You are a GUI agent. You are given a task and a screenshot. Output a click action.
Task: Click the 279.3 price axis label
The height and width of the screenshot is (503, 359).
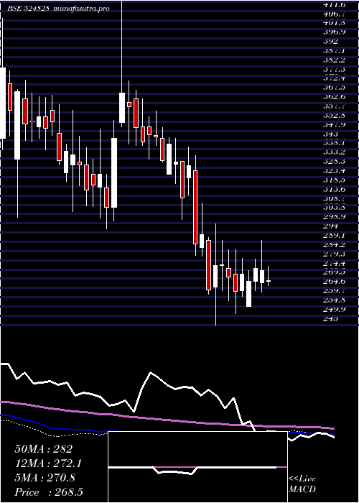(335, 254)
